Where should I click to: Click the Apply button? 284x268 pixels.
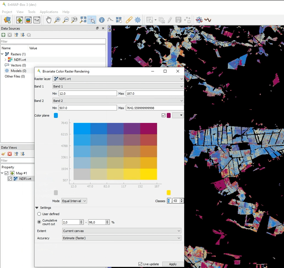click(x=173, y=264)
